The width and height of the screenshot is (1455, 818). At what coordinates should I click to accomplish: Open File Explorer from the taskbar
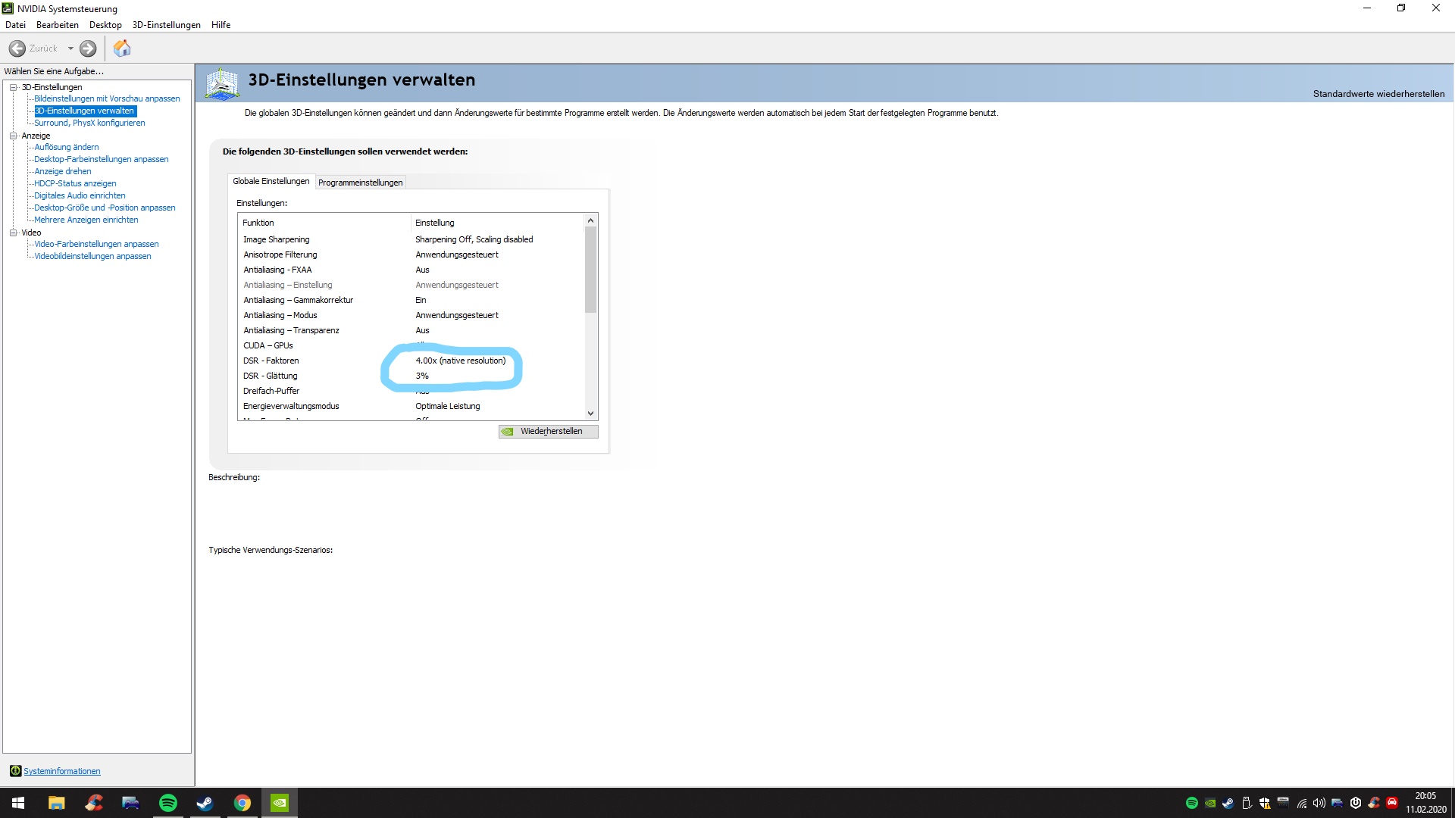(56, 803)
